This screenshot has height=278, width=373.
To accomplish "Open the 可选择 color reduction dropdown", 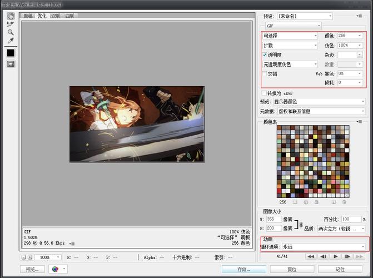I will point(290,36).
